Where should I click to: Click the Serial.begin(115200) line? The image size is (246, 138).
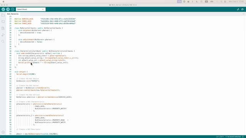[x=26, y=74]
